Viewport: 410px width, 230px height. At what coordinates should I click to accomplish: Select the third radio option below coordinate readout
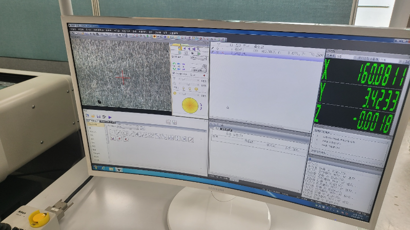coord(317,144)
